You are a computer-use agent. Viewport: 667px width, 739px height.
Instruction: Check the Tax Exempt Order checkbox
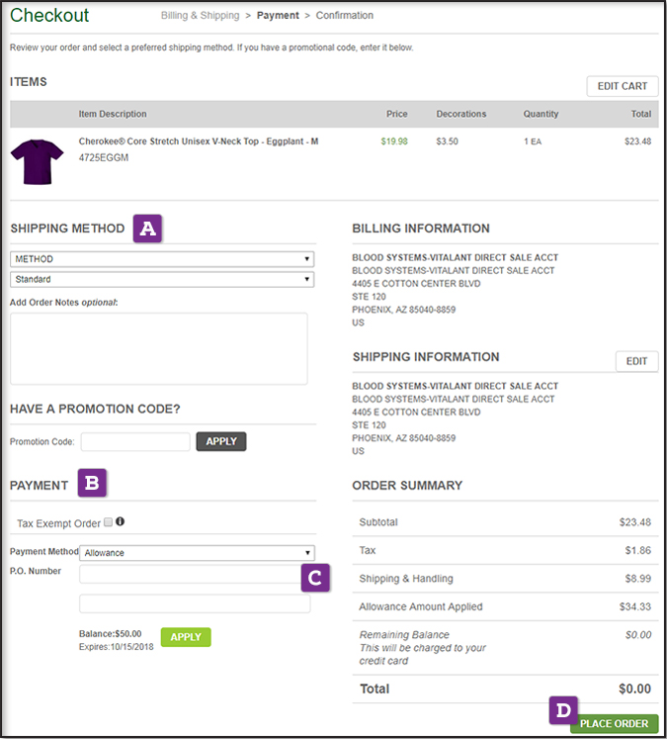(109, 522)
